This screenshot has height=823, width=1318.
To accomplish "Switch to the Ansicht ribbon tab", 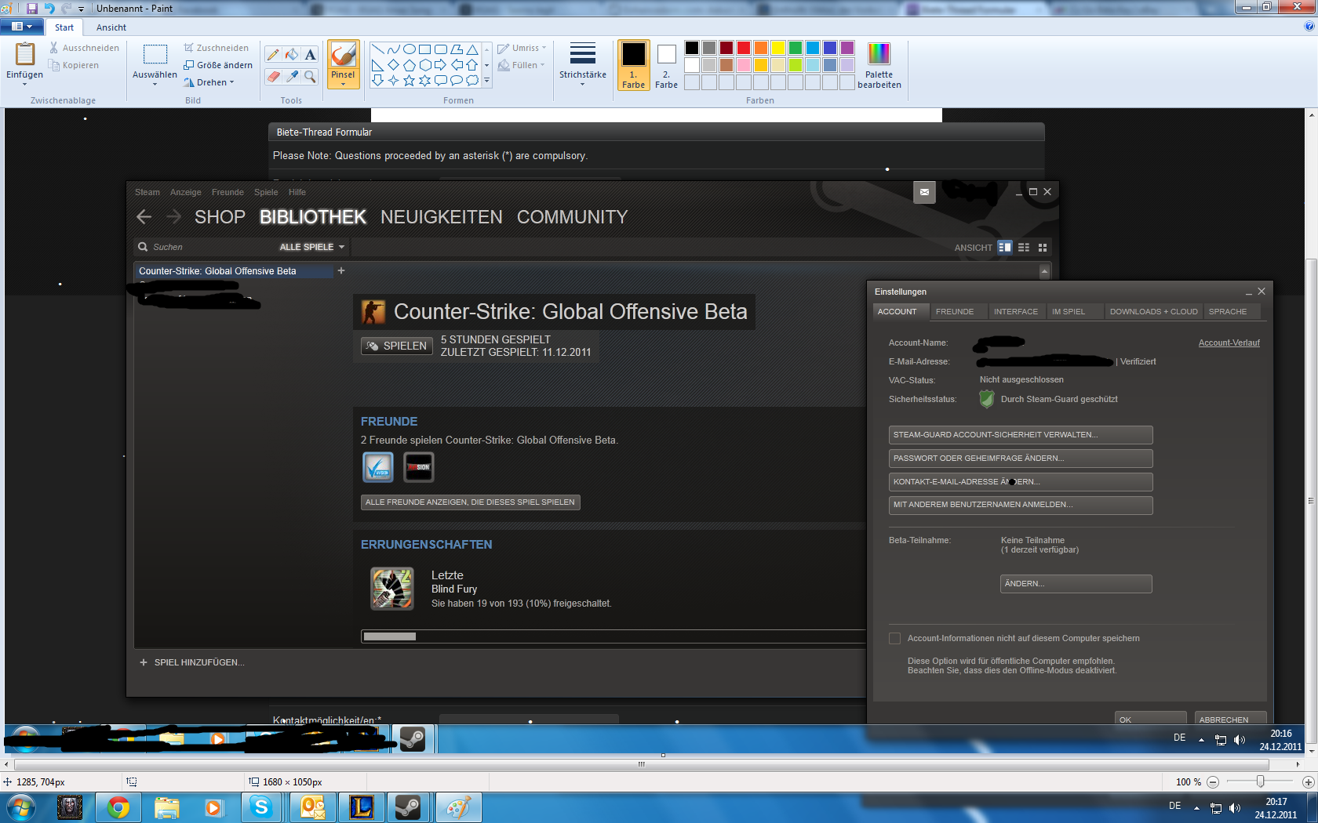I will (111, 27).
